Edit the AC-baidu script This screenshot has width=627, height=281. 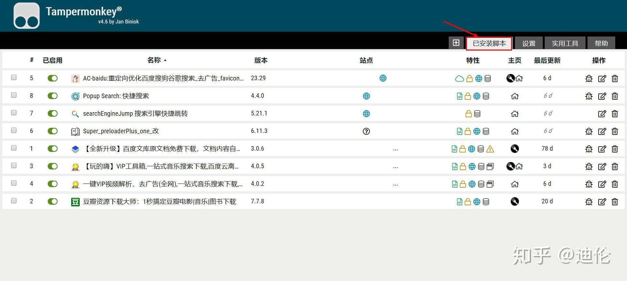(602, 79)
